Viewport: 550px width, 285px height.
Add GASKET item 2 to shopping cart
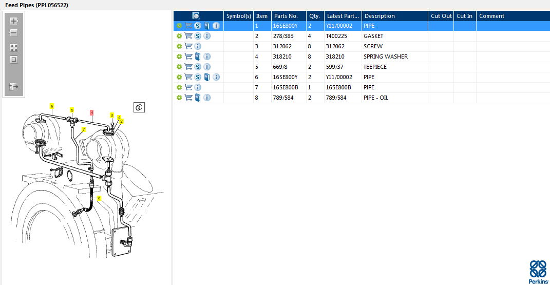click(x=188, y=36)
